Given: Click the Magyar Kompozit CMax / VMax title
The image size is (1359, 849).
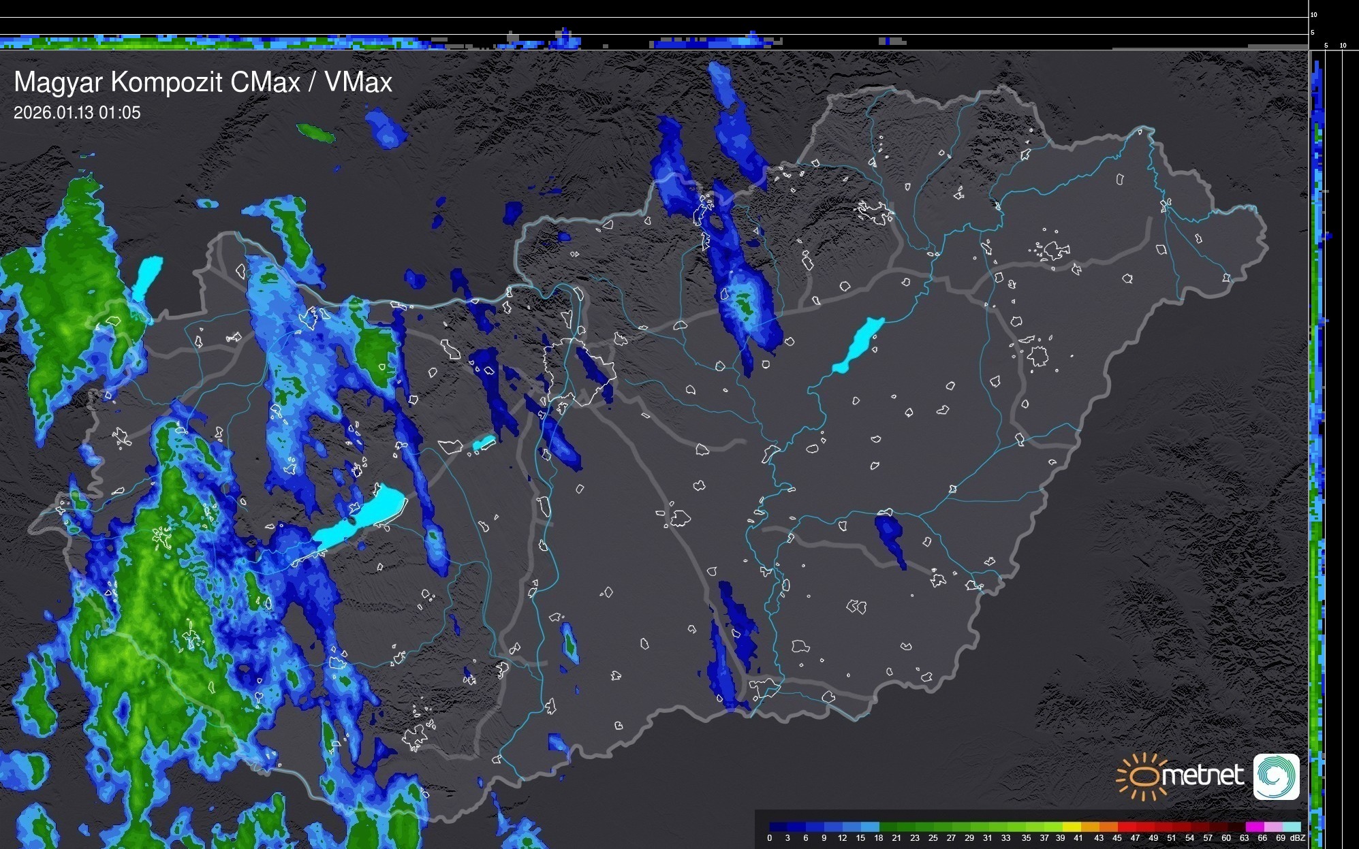Looking at the screenshot, I should tap(203, 82).
